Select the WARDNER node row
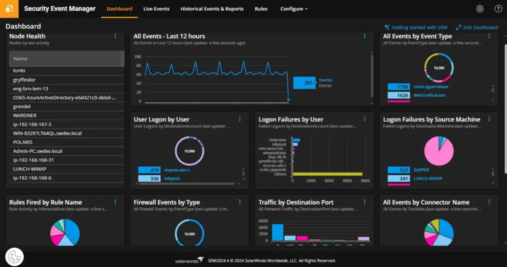 67,115
